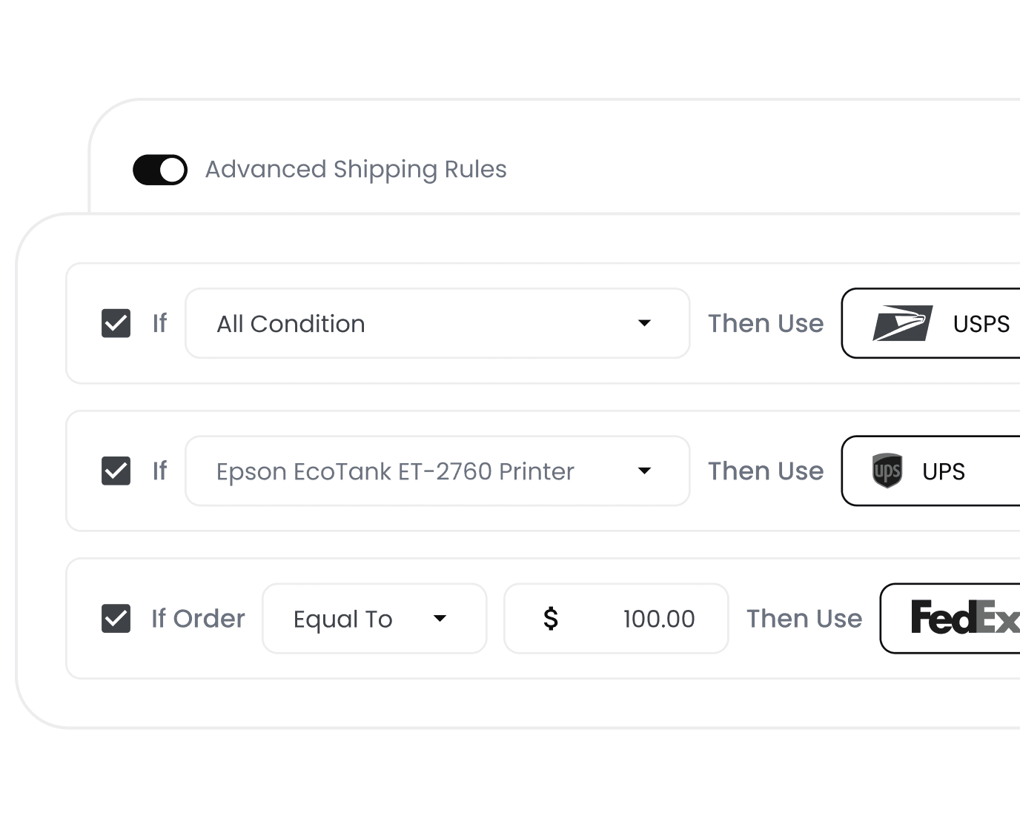Click the UPS shield logo icon
This screenshot has height=830, width=1020.
click(x=887, y=471)
